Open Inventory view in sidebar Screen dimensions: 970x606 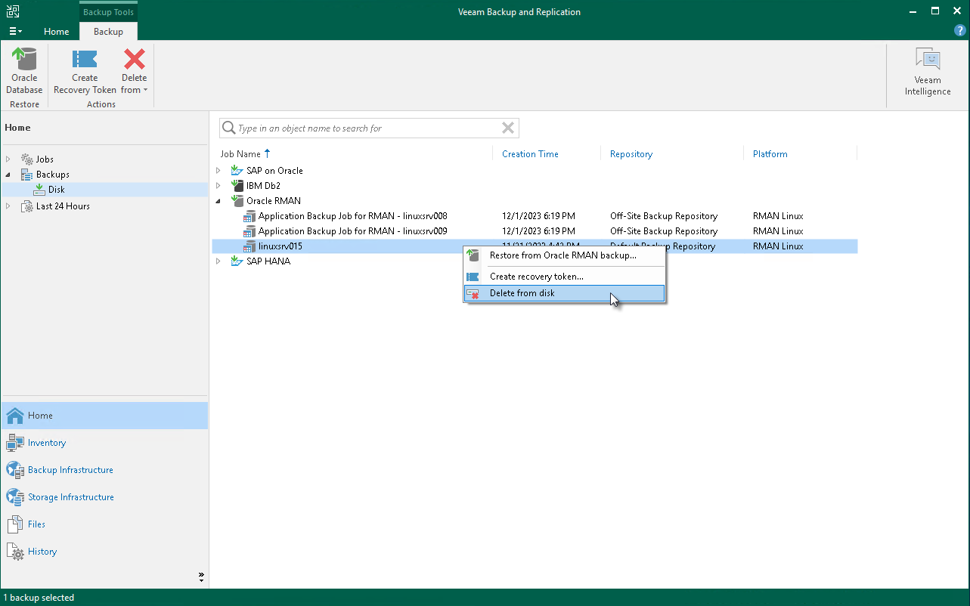(46, 443)
